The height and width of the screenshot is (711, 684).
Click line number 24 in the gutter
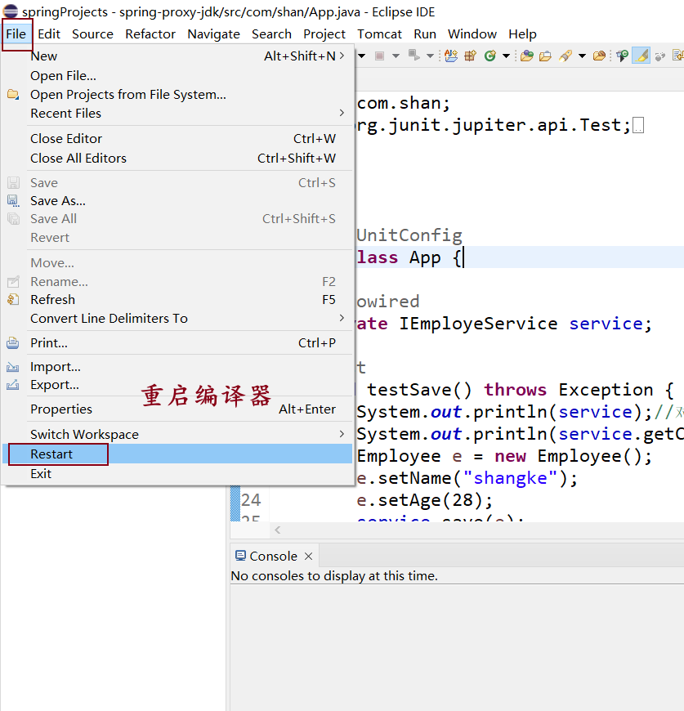pos(251,500)
